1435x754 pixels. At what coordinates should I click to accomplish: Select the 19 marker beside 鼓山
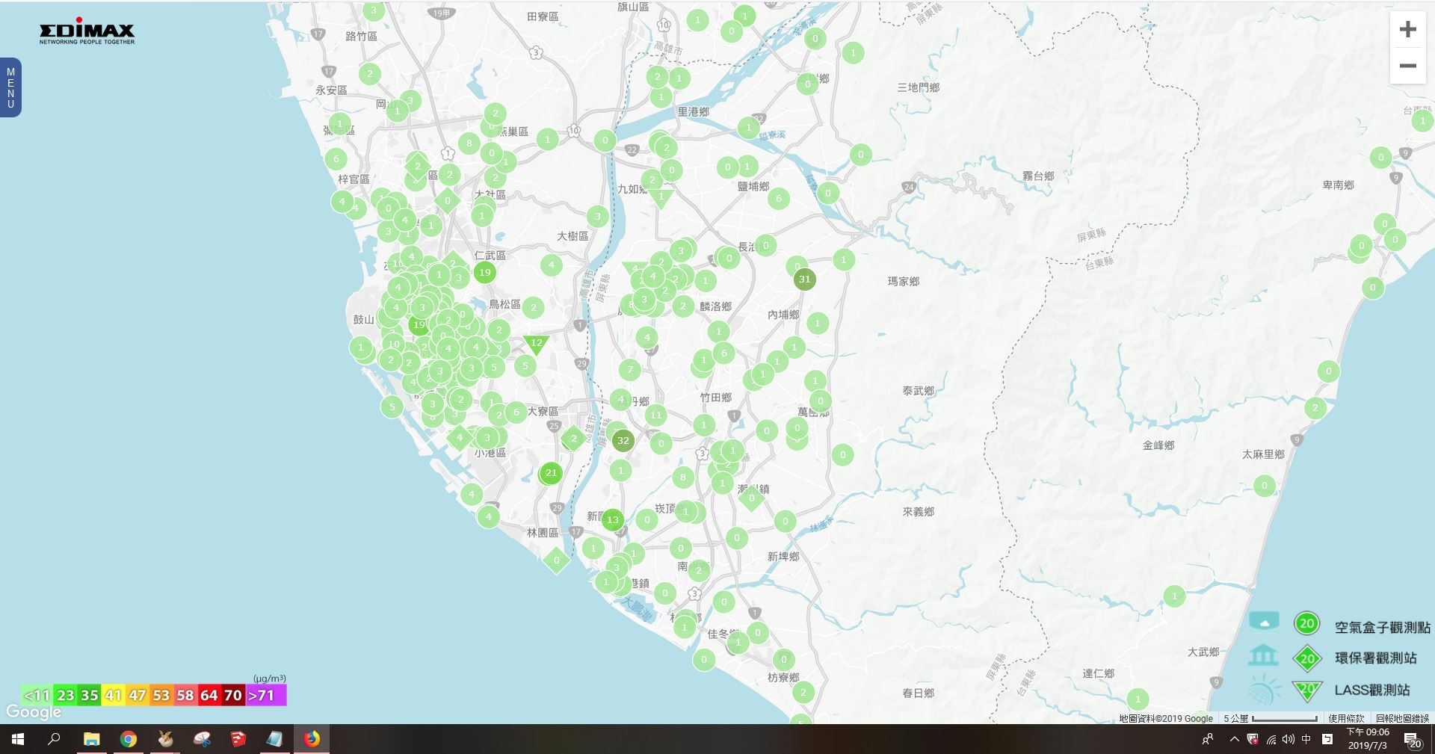(419, 325)
